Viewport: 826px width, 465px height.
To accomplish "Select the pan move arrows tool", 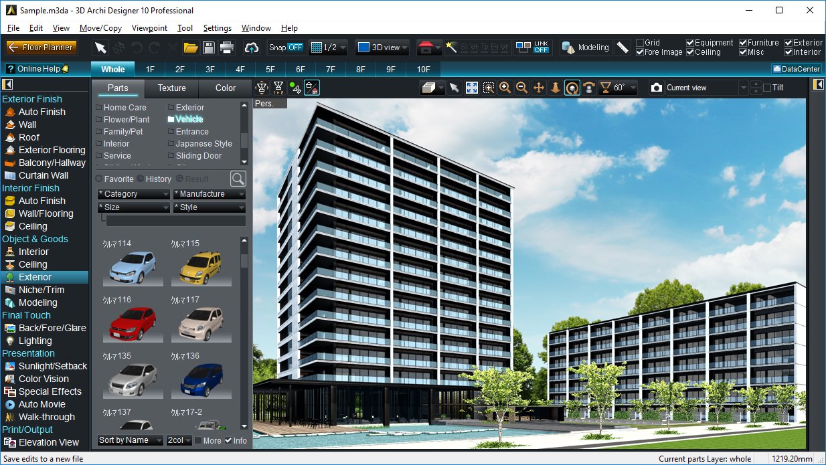I will pos(539,88).
